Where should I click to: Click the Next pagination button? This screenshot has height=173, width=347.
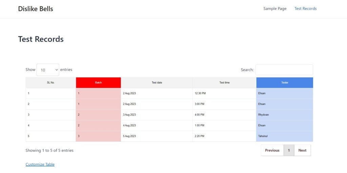click(302, 150)
